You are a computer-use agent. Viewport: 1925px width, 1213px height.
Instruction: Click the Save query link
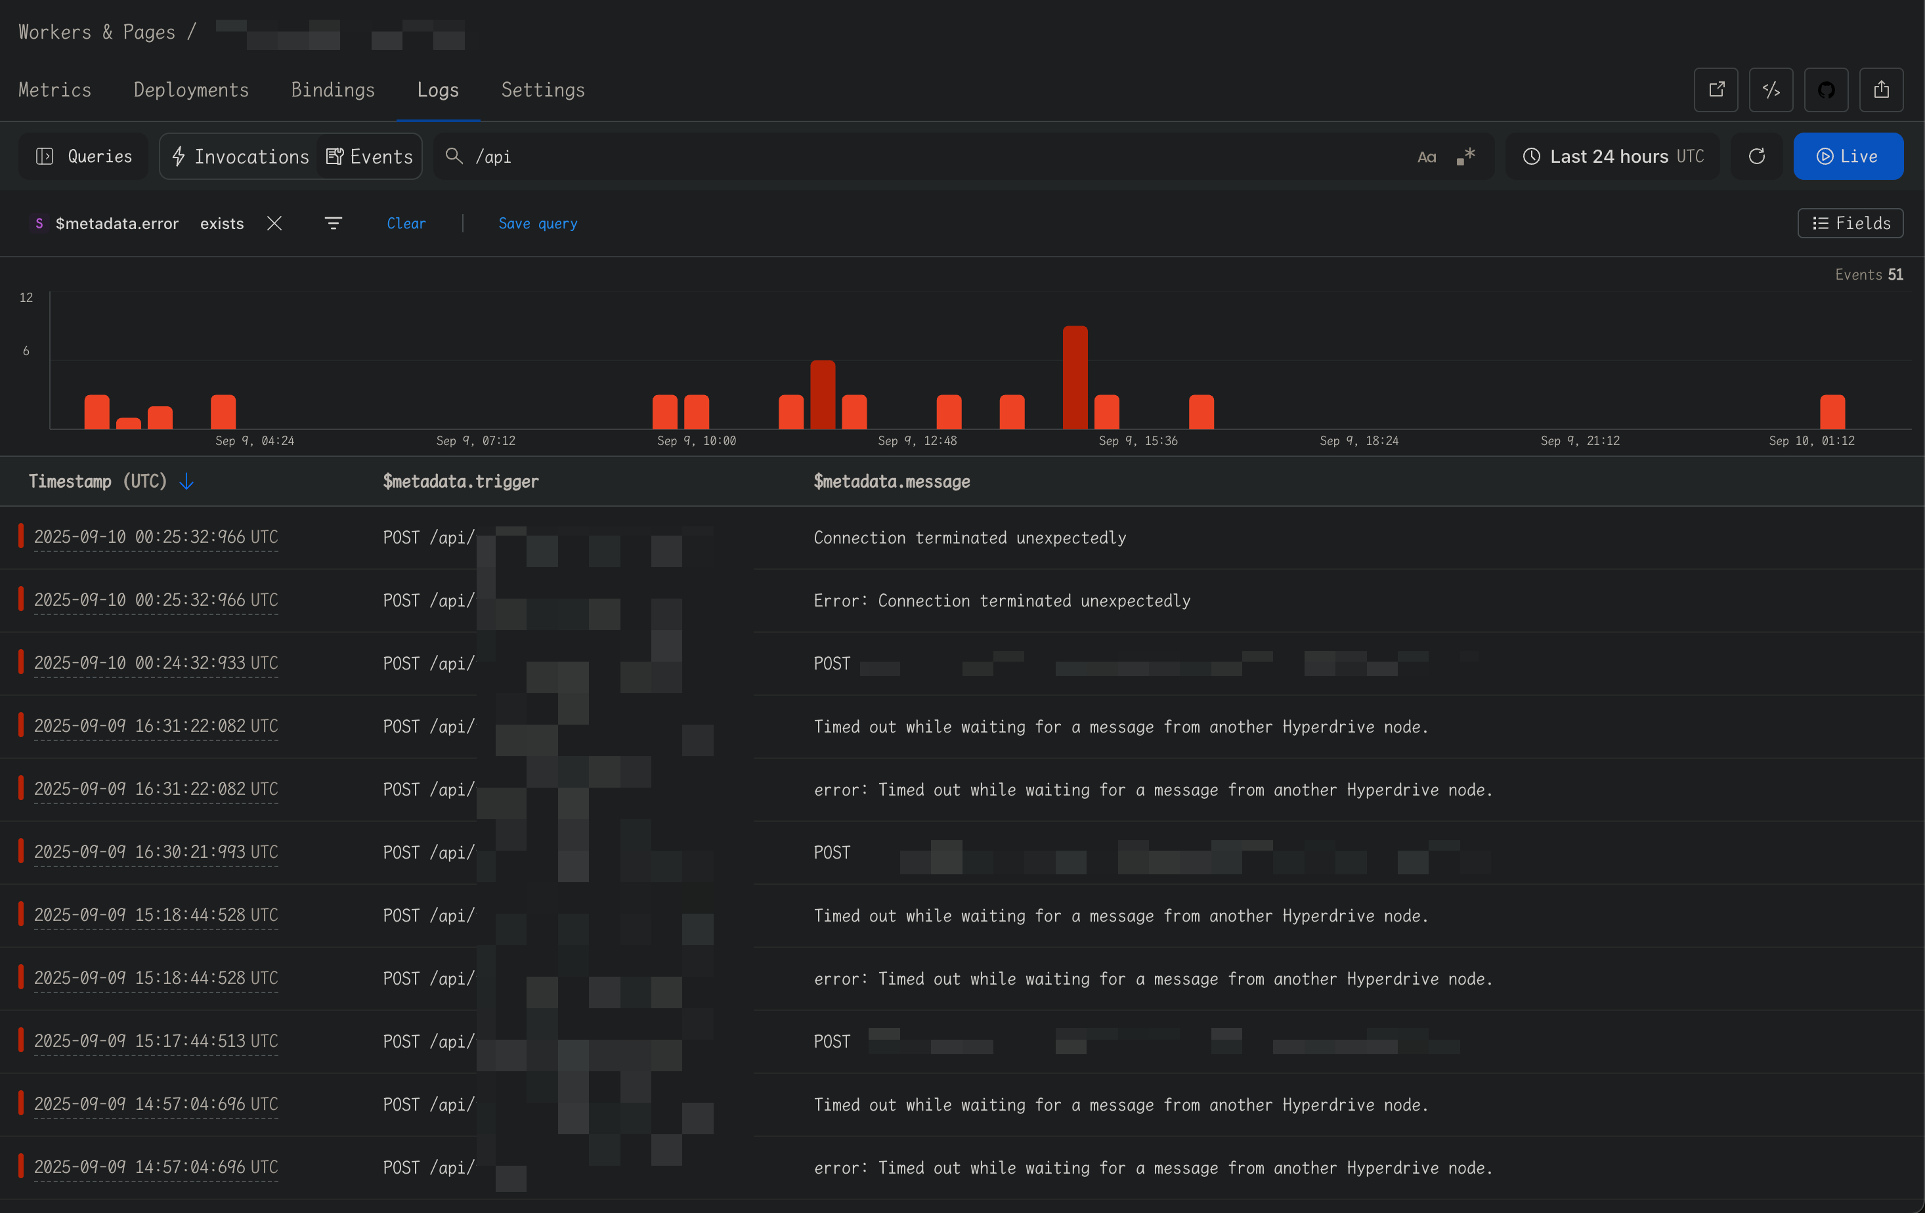pos(537,224)
